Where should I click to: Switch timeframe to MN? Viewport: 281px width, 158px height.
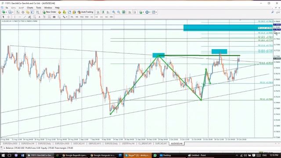111,17
